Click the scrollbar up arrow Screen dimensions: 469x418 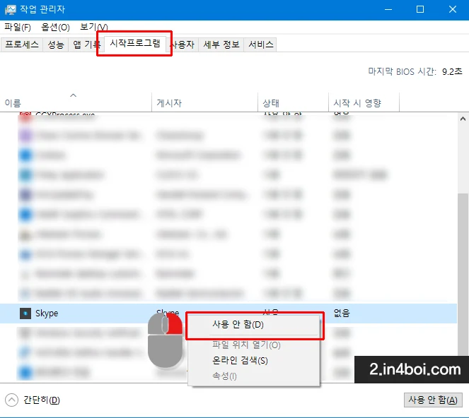463,119
